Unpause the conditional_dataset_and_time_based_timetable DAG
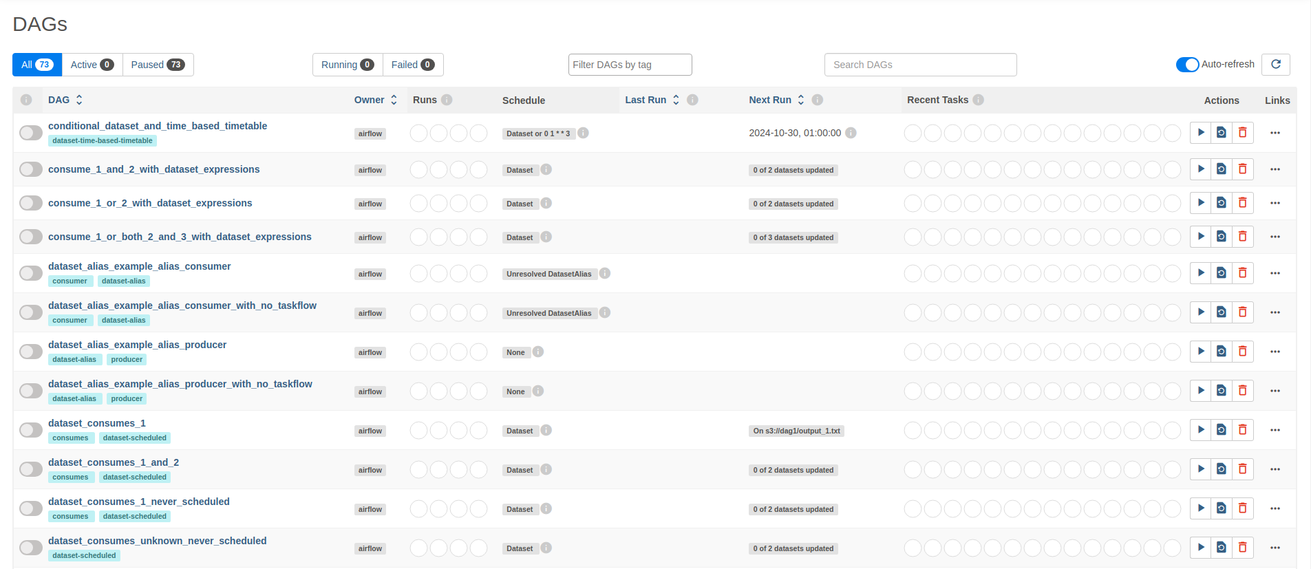This screenshot has width=1311, height=569. tap(31, 133)
